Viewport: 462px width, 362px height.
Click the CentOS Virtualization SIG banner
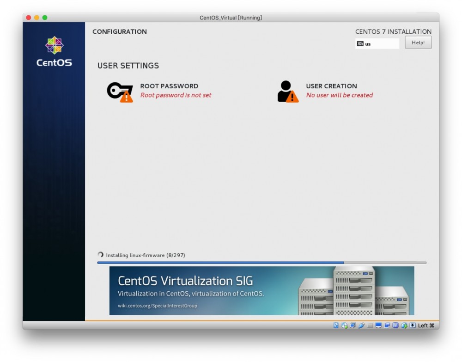click(x=261, y=291)
